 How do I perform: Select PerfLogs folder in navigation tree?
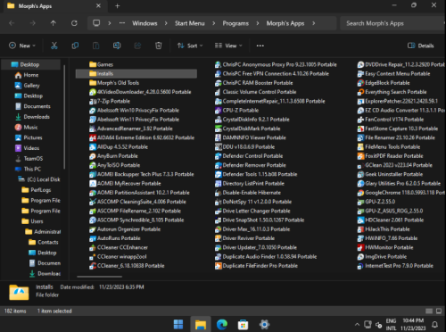point(37,190)
